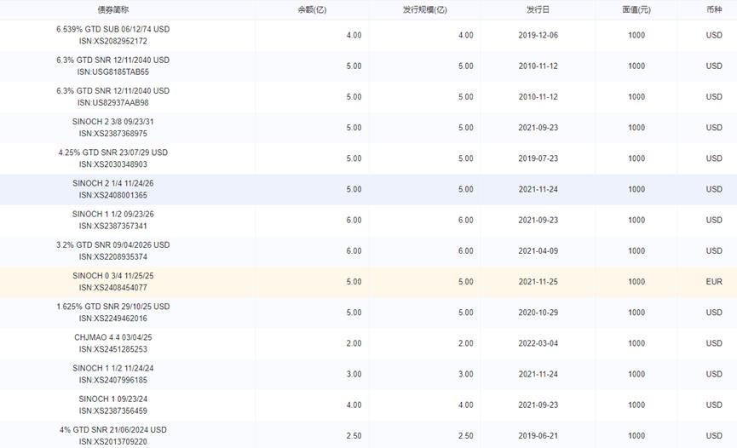Click the 余额(亿) column header
Screen dimensions: 737x448
(x=311, y=9)
